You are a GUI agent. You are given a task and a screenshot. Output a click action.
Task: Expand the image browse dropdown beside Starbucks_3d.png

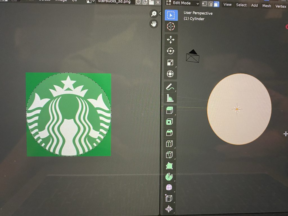91,2
